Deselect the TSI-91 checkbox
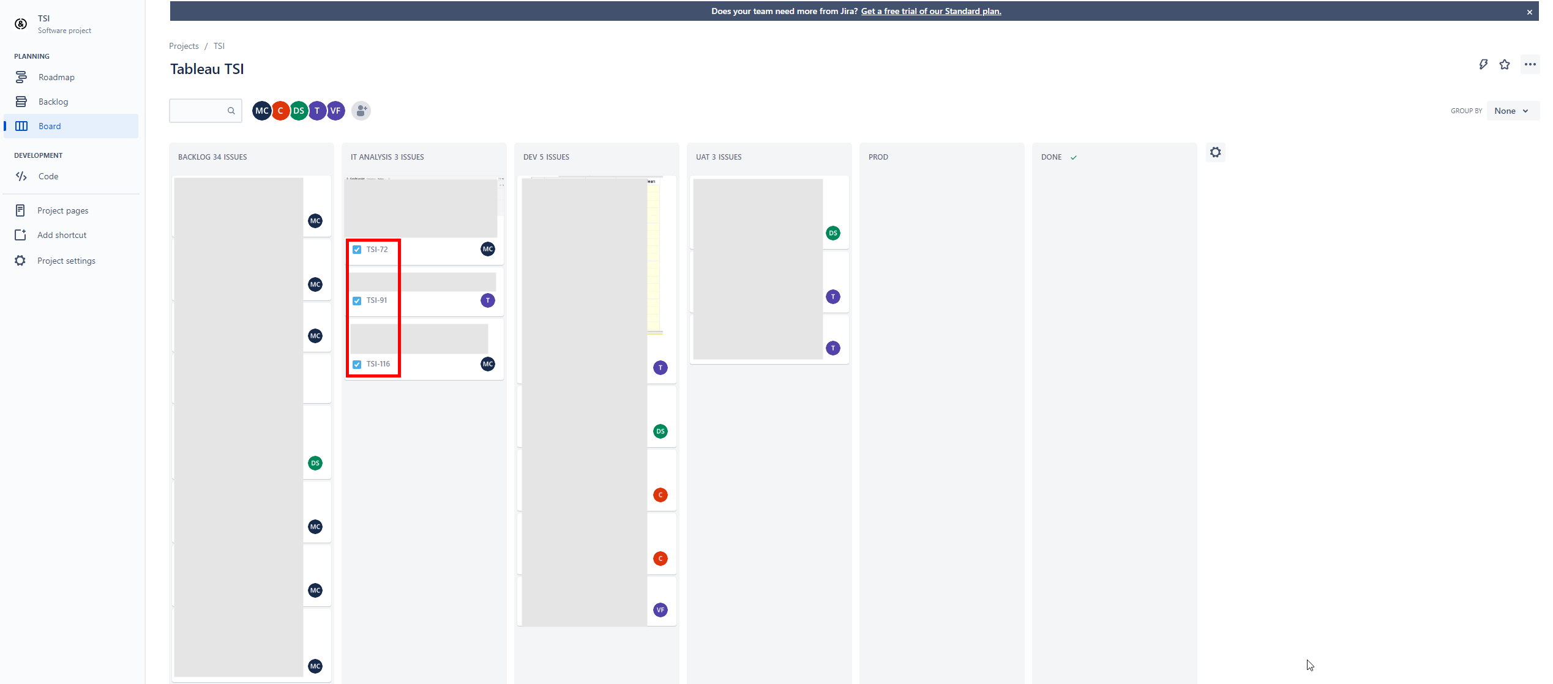 click(357, 300)
